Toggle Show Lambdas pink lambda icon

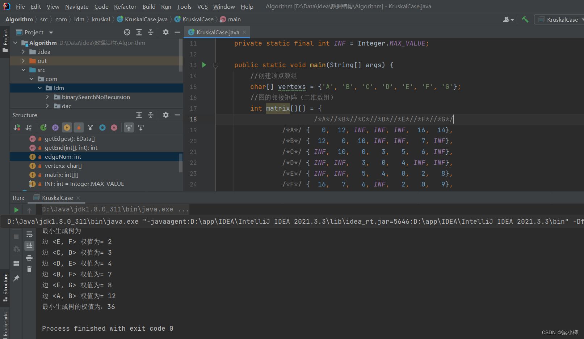pyautogui.click(x=114, y=128)
